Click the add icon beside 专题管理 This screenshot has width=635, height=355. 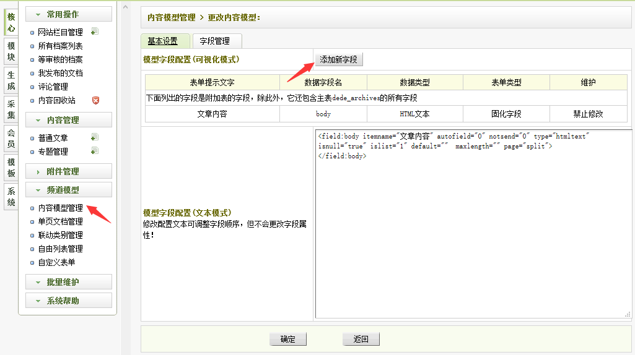tap(94, 151)
